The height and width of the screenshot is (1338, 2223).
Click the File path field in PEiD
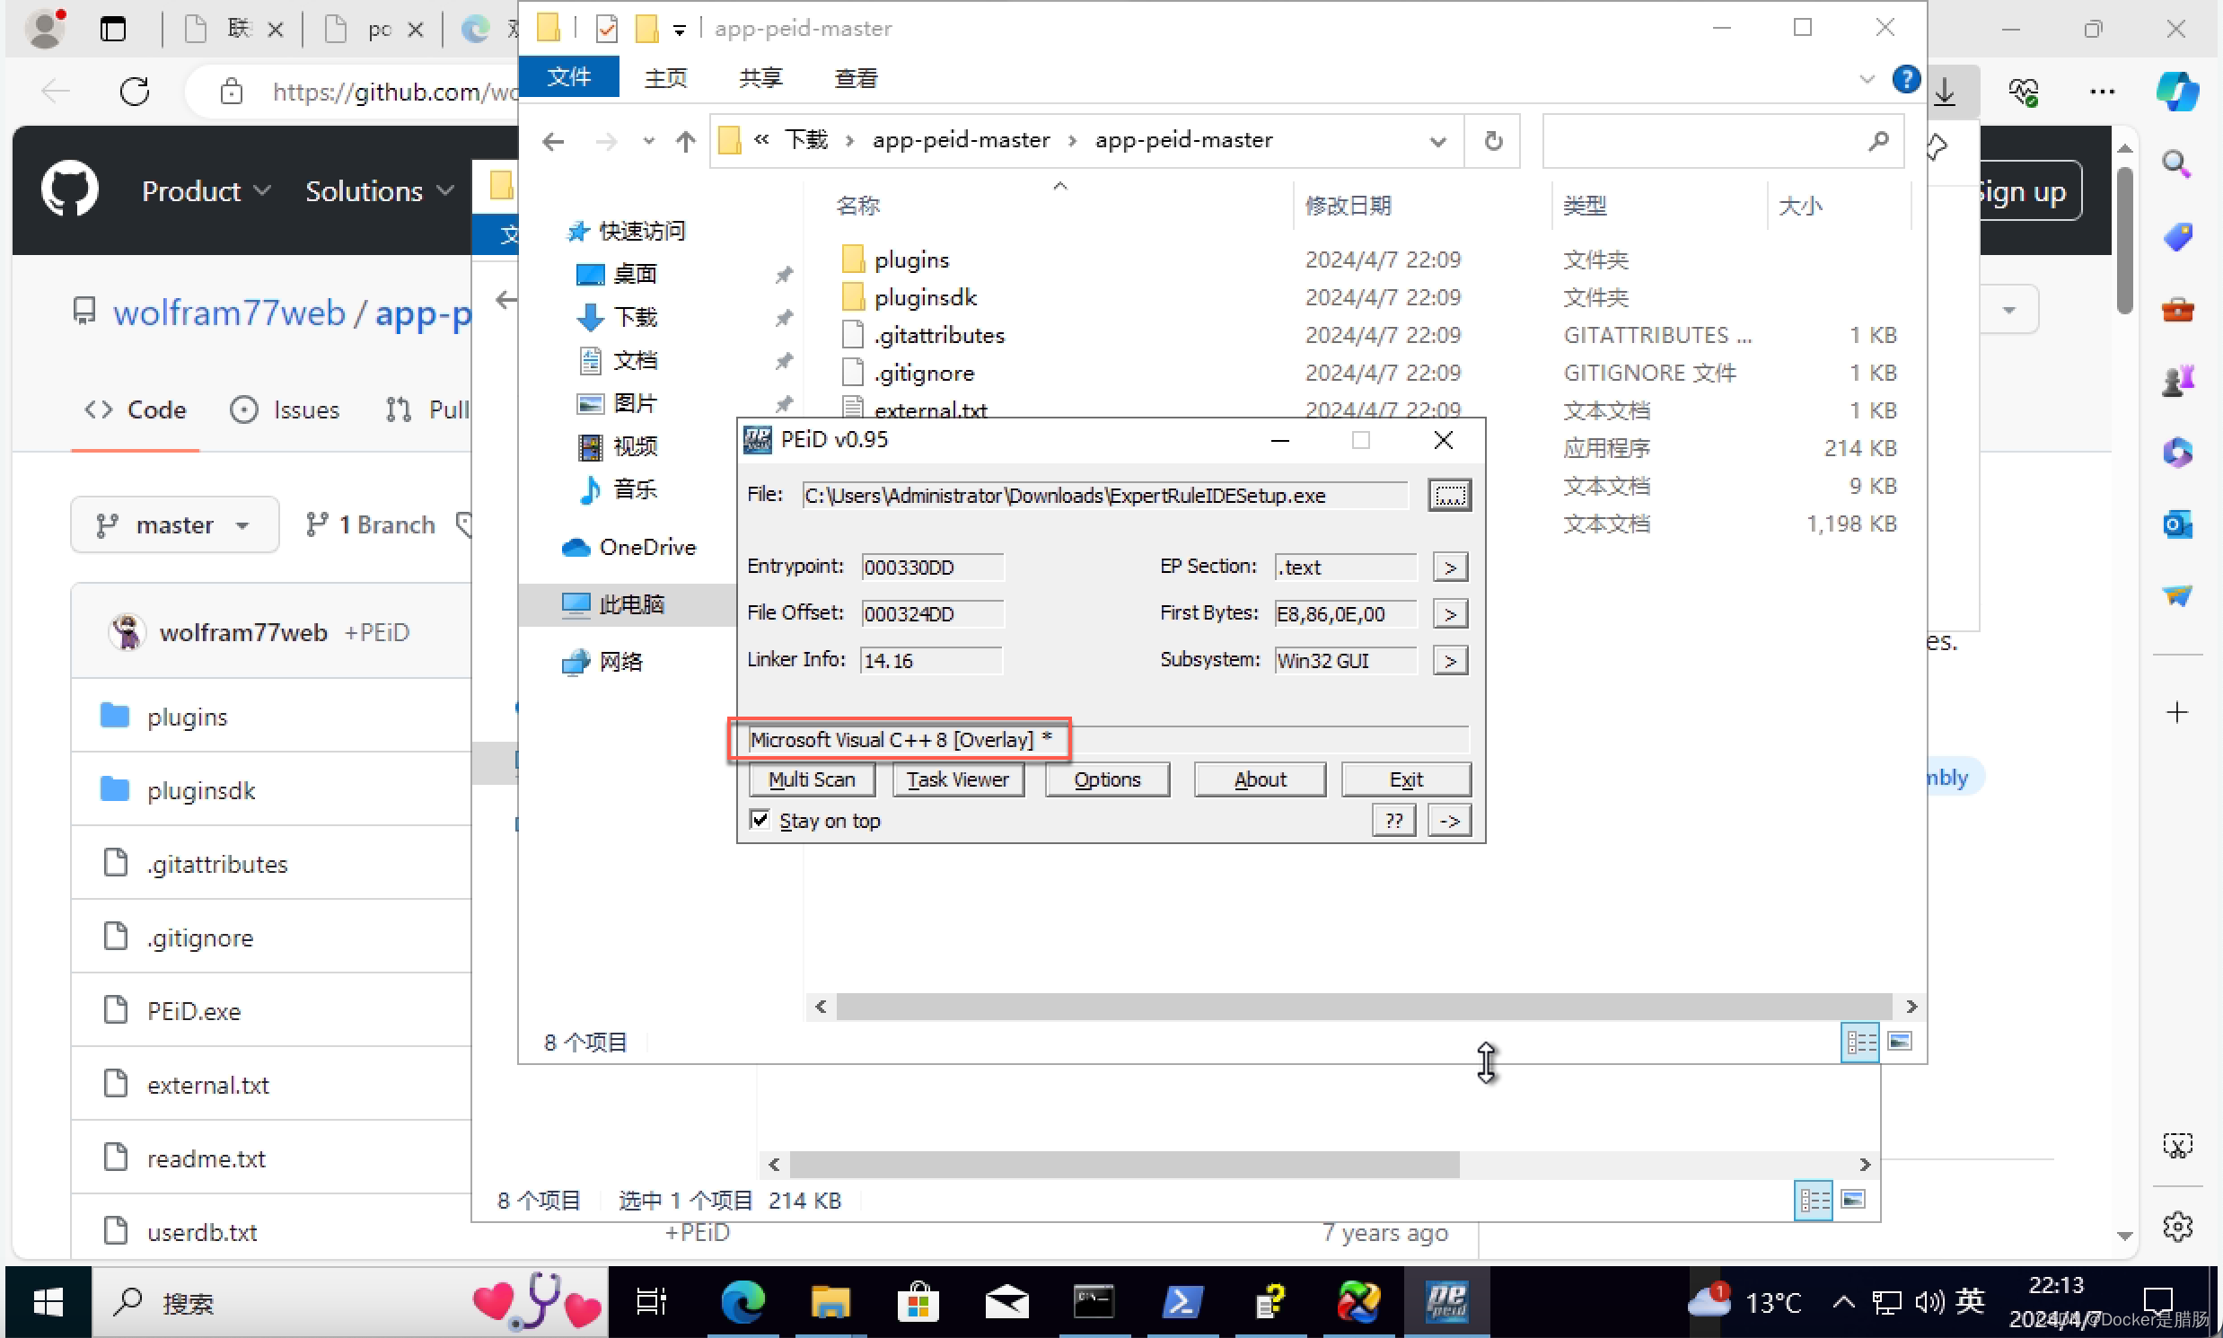point(1104,495)
